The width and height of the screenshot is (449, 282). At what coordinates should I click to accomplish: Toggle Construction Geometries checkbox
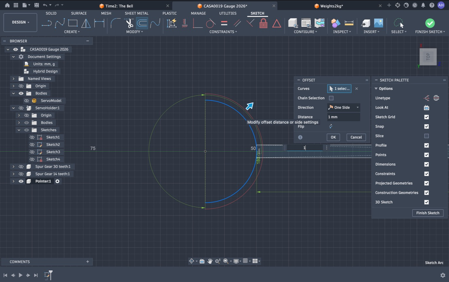click(x=426, y=193)
